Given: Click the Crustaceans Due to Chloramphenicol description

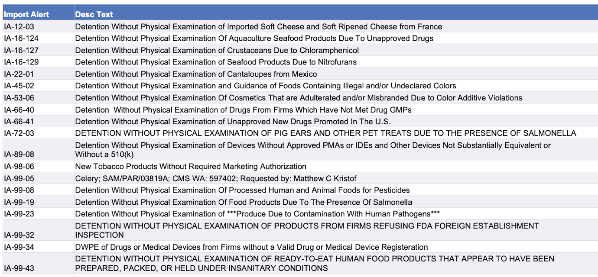Looking at the screenshot, I should tap(217, 50).
